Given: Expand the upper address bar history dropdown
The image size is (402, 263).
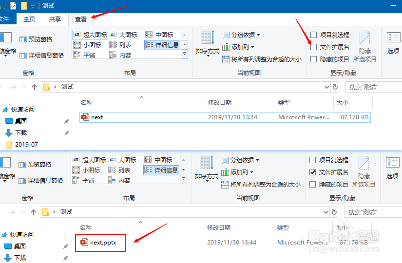Looking at the screenshot, I should pyautogui.click(x=326, y=87).
